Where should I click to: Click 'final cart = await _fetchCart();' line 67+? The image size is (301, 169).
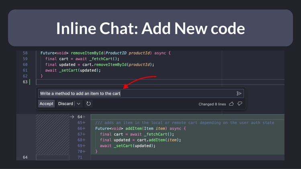137,134
